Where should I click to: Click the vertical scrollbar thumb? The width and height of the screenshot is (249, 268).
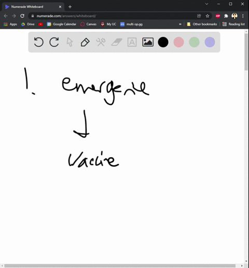(x=246, y=52)
